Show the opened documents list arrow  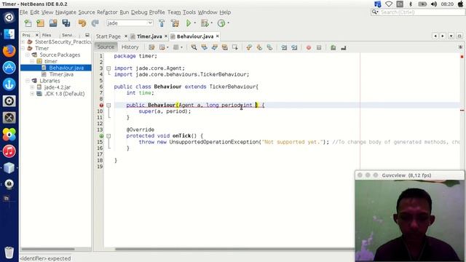pyautogui.click(x=451, y=36)
